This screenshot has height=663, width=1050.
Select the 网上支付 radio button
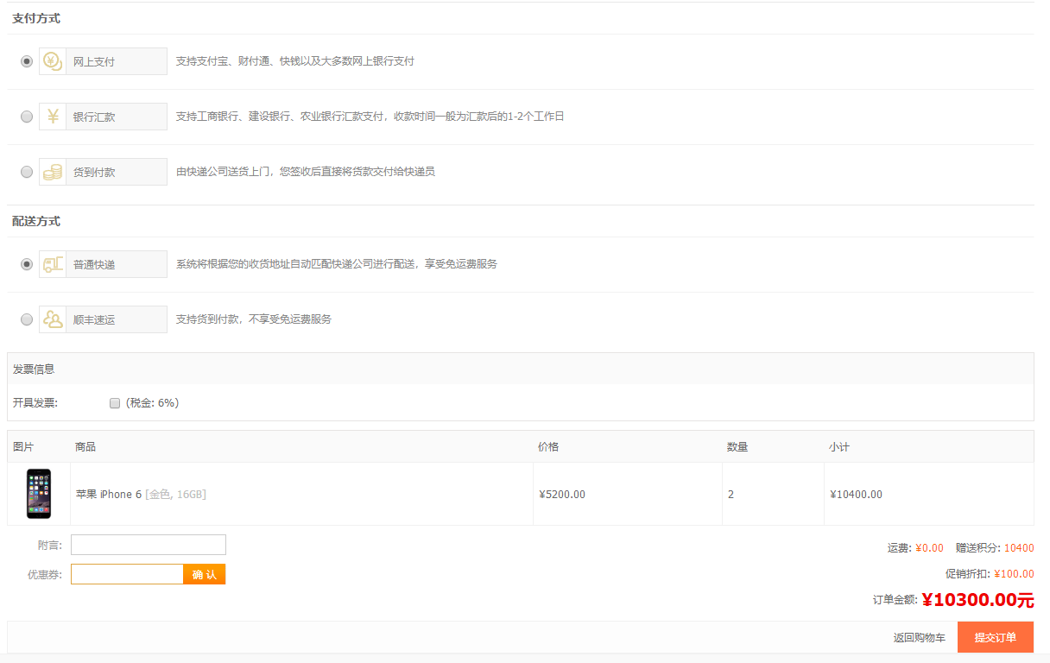coord(27,61)
